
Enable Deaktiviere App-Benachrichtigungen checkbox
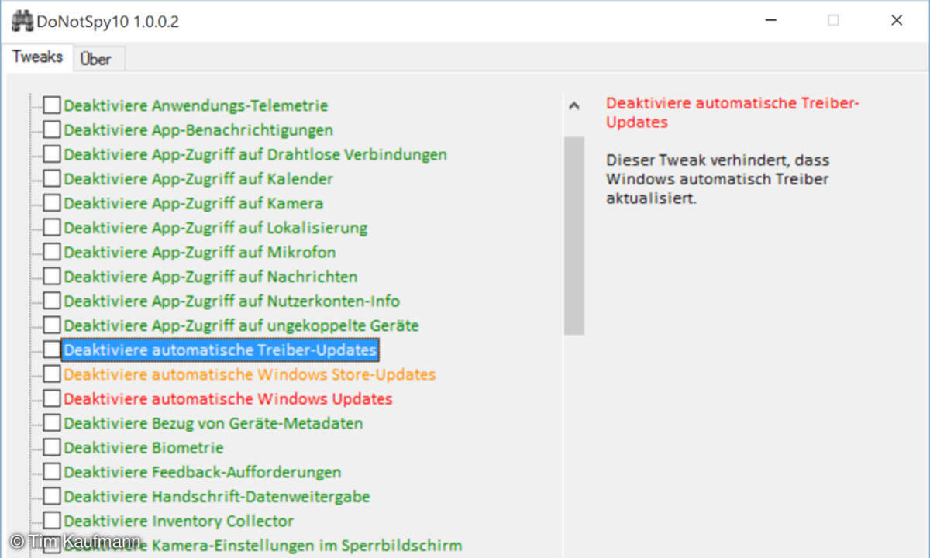click(51, 129)
